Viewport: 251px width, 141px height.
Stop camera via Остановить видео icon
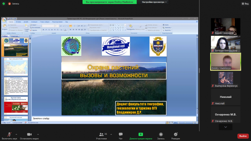29,134
